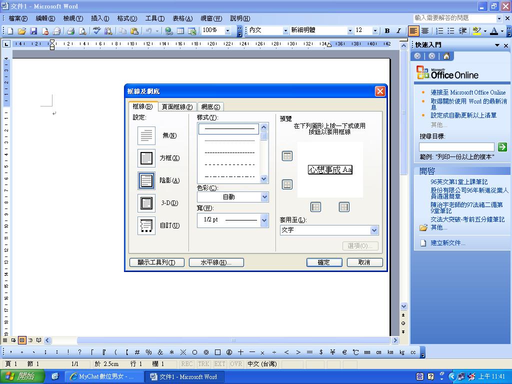Screen dimensions: 512x384
Task: Click the Save diskette toolbar icon
Action: [x=33, y=30]
